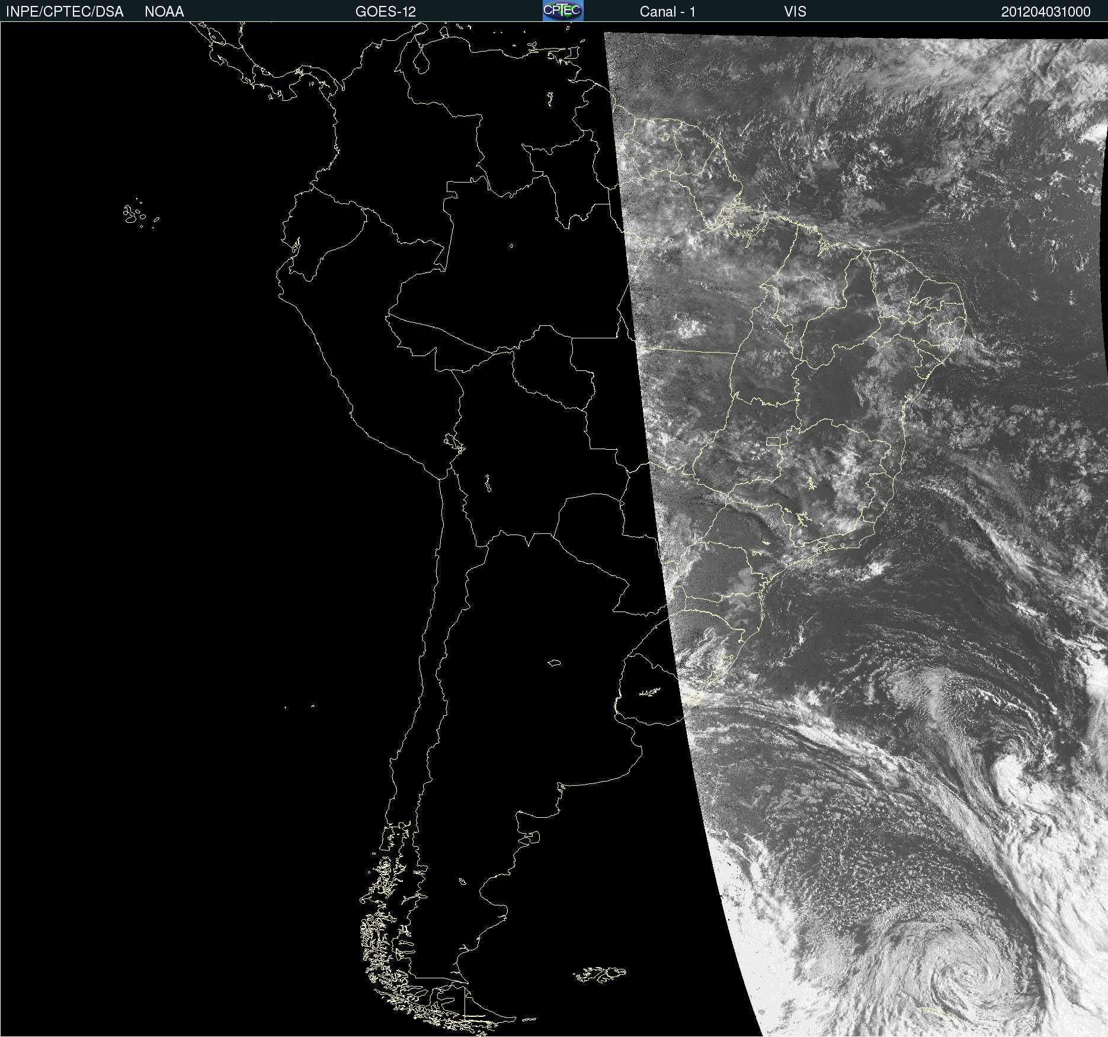Click the Canal - 1 channel label
Image resolution: width=1108 pixels, height=1037 pixels.
668,12
